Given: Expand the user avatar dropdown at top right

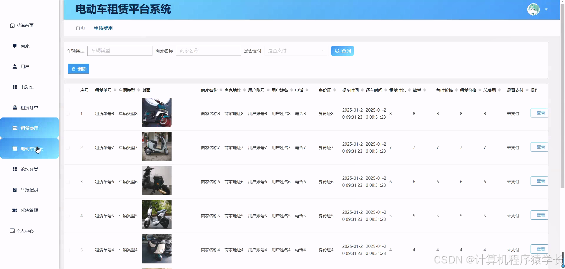Looking at the screenshot, I should [x=546, y=9].
